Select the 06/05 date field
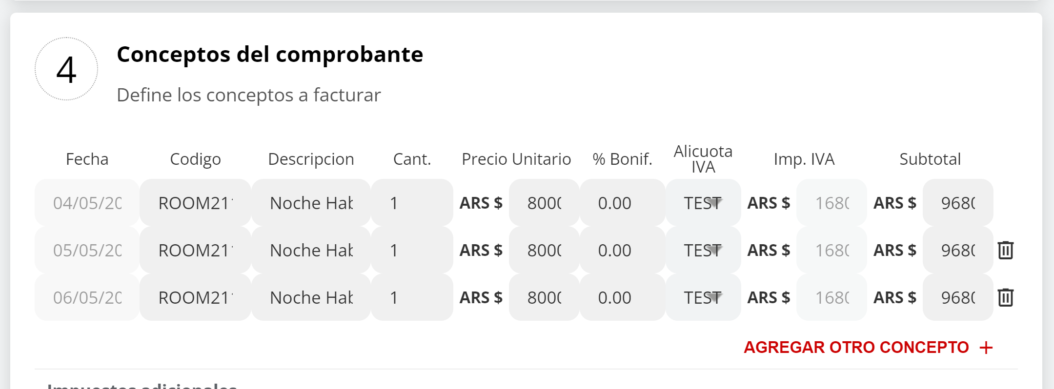 pyautogui.click(x=87, y=297)
